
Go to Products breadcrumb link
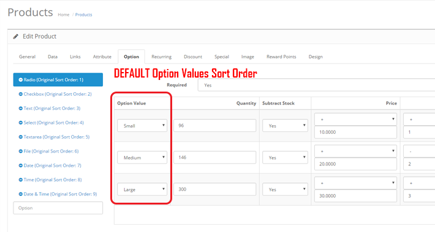(x=83, y=15)
